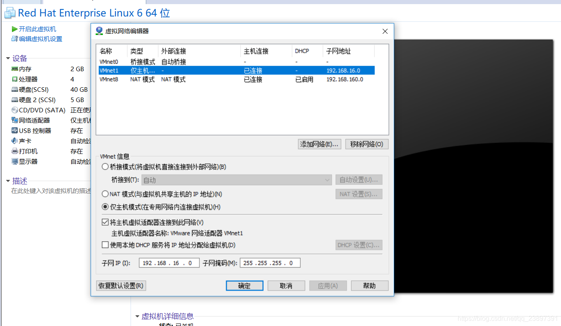Collapse the 设备 section
561x326 pixels.
click(x=7, y=58)
